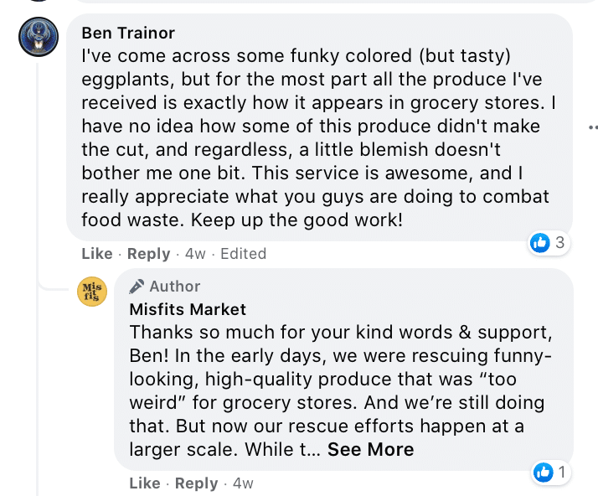598x496 pixels.
Task: Open more options dots beside Ben's comment
Action: pyautogui.click(x=592, y=127)
